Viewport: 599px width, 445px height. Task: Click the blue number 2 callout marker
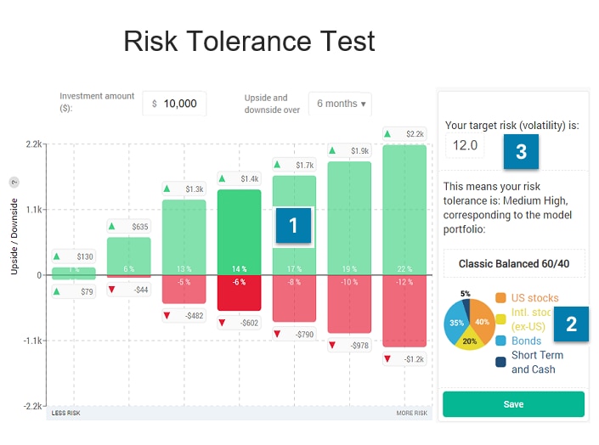(x=572, y=324)
